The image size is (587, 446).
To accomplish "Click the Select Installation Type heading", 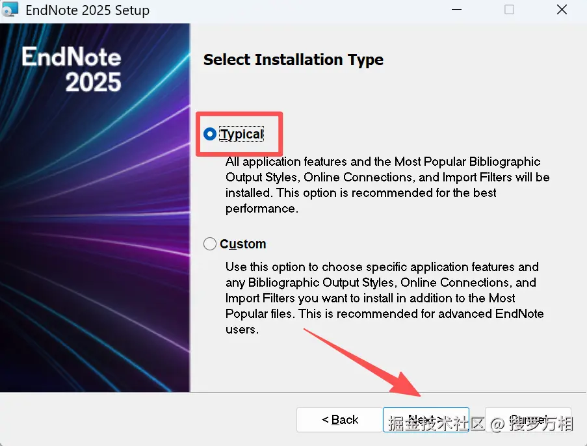I will coord(293,60).
